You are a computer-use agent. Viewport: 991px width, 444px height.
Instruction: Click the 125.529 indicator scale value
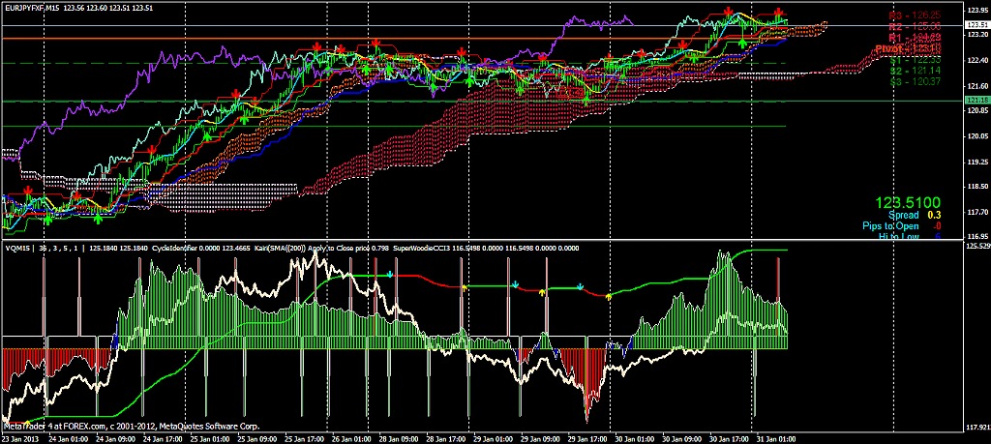coord(976,247)
